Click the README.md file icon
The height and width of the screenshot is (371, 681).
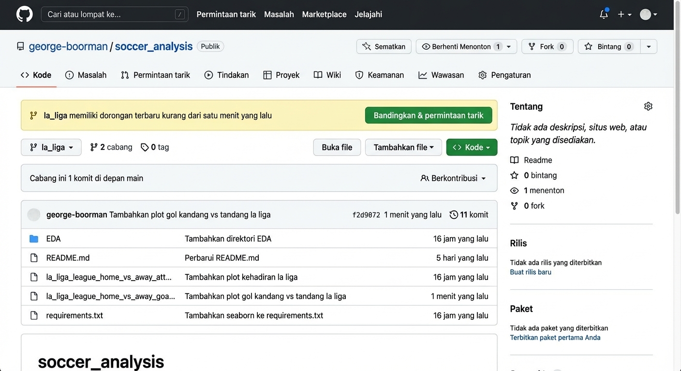(x=34, y=258)
